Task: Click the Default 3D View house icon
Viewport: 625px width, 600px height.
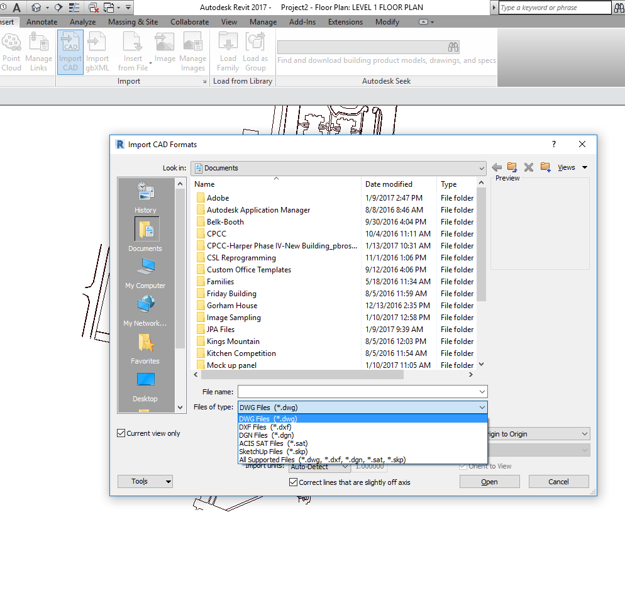Action: click(36, 7)
